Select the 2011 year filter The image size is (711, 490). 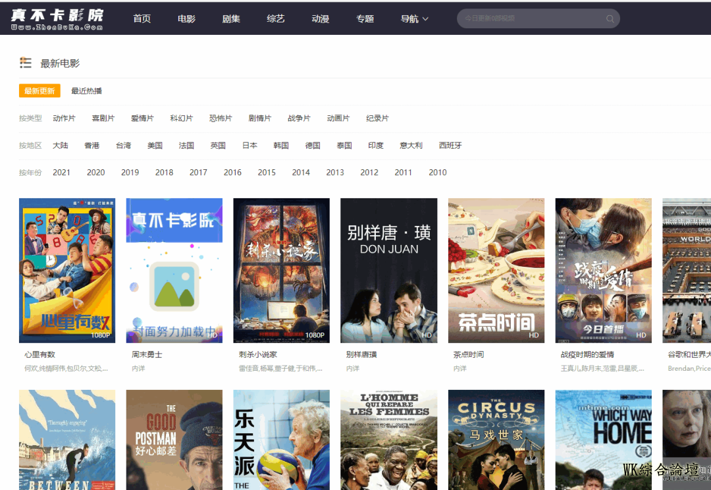[403, 173]
